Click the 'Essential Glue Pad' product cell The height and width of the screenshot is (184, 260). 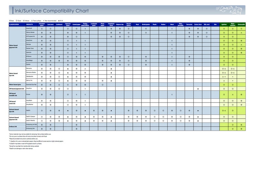[x=31, y=85]
